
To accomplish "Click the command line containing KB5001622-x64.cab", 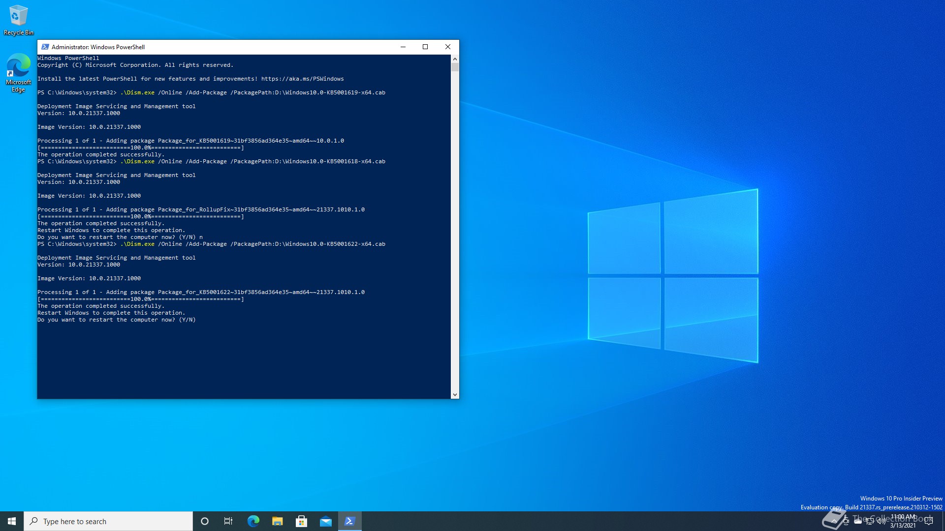I will 211,244.
